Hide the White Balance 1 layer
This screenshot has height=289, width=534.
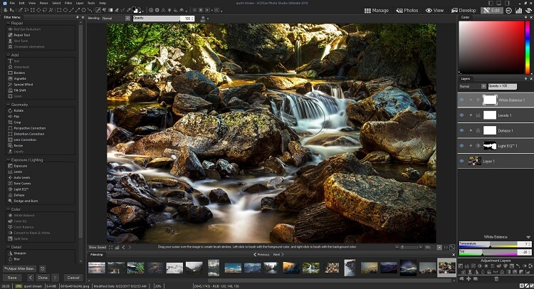pyautogui.click(x=462, y=100)
